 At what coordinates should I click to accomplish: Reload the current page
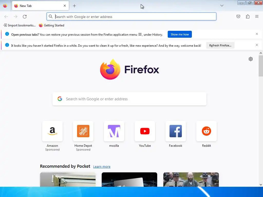pos(25,17)
